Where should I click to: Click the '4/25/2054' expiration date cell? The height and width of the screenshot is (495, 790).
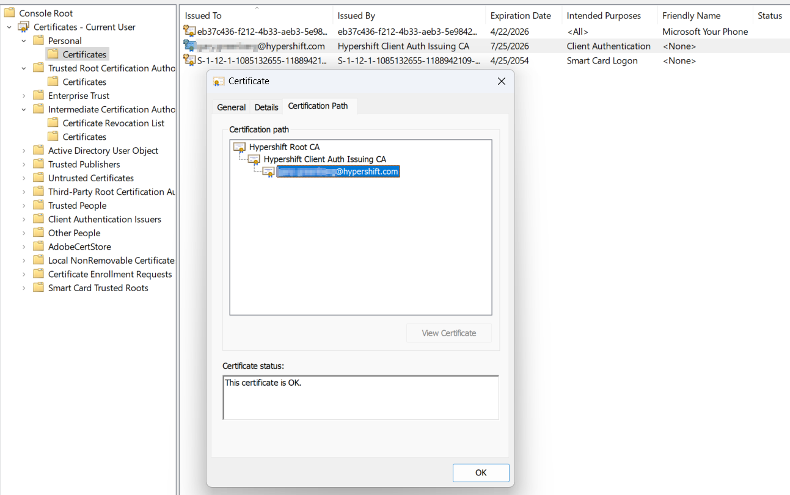pos(510,60)
